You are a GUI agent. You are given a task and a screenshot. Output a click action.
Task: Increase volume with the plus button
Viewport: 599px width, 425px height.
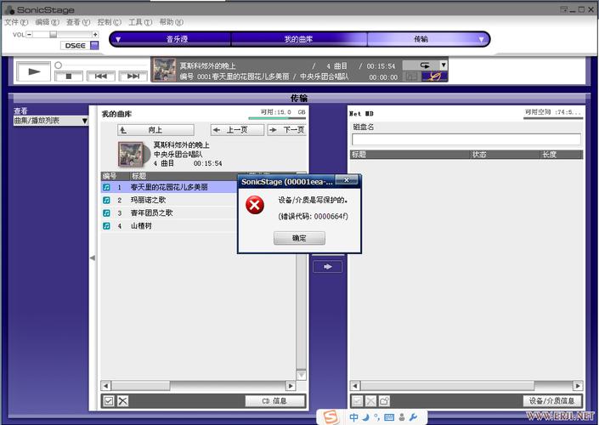pyautogui.click(x=95, y=34)
